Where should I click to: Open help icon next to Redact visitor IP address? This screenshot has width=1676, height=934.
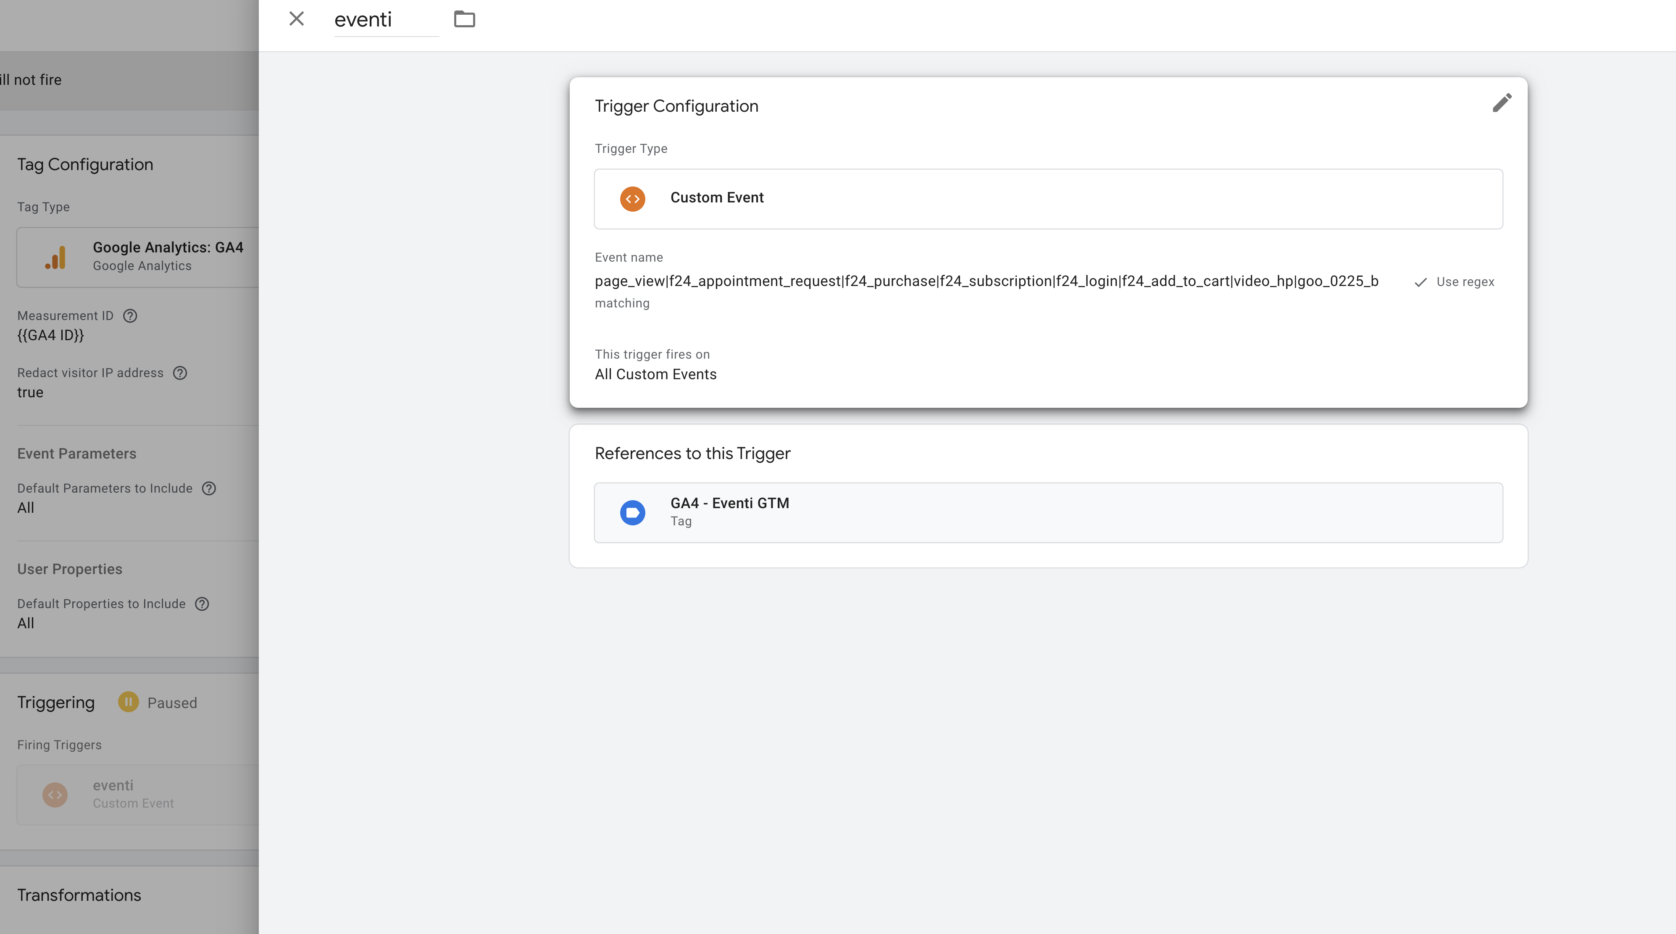(x=180, y=373)
